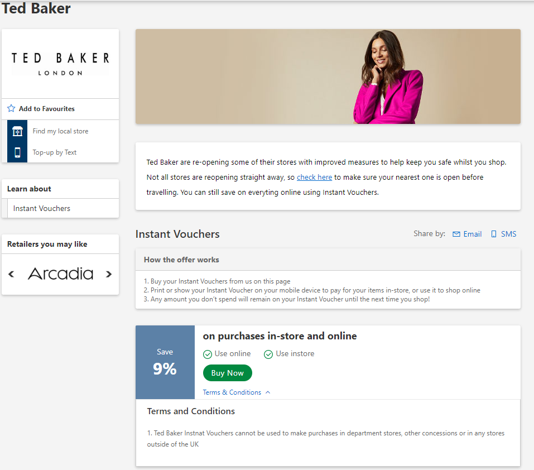Viewport: 534px width, 470px height.
Task: Click the store icon beside Find my local store
Action: click(17, 131)
